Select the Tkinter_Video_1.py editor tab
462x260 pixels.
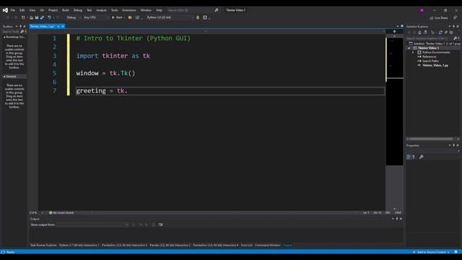(x=43, y=26)
